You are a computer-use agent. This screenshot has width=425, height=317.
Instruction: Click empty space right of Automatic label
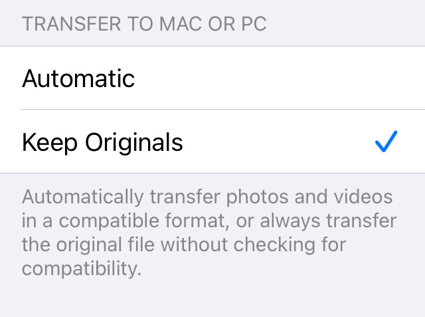(279, 78)
